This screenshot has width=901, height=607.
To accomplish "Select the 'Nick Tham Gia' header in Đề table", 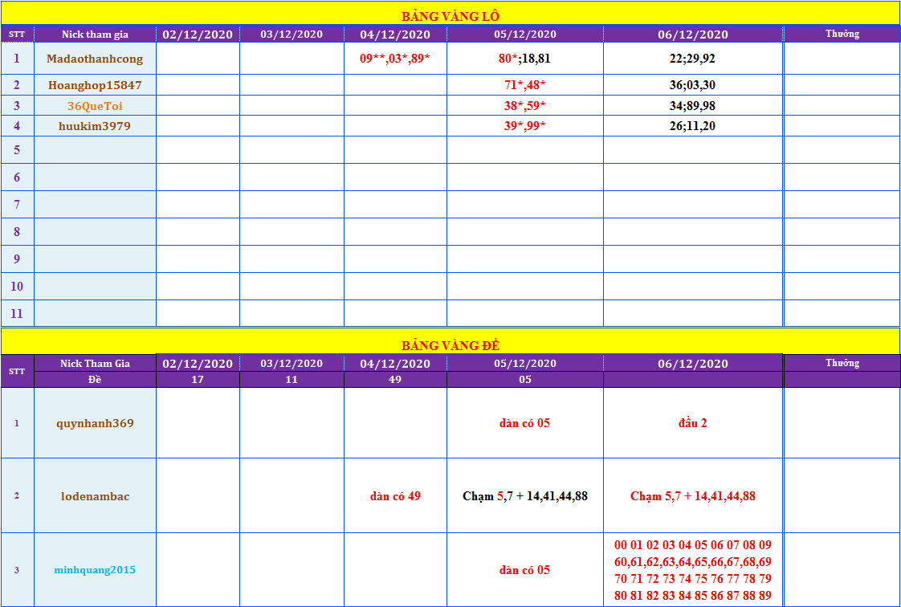I will pos(95,364).
